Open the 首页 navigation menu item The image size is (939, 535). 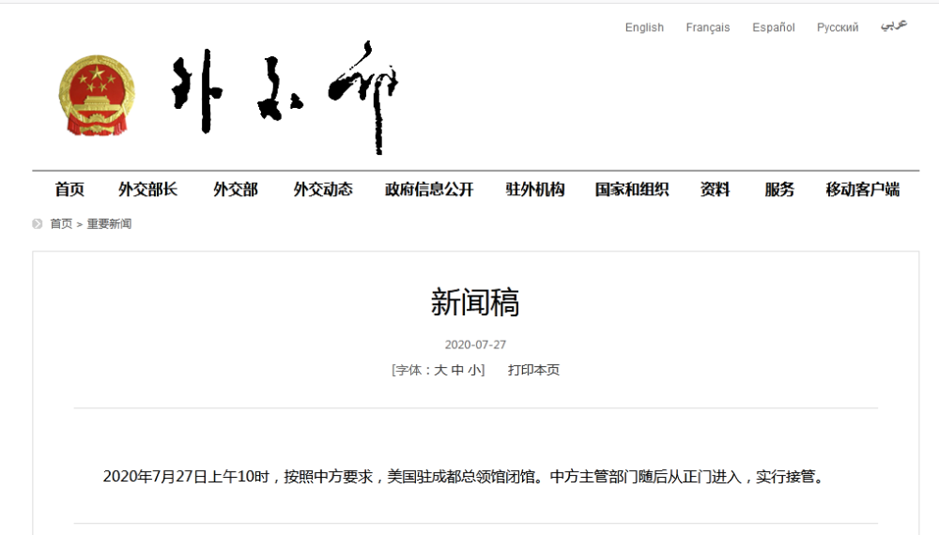pyautogui.click(x=69, y=190)
